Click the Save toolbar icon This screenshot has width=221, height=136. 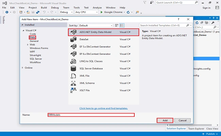click(x=33, y=12)
